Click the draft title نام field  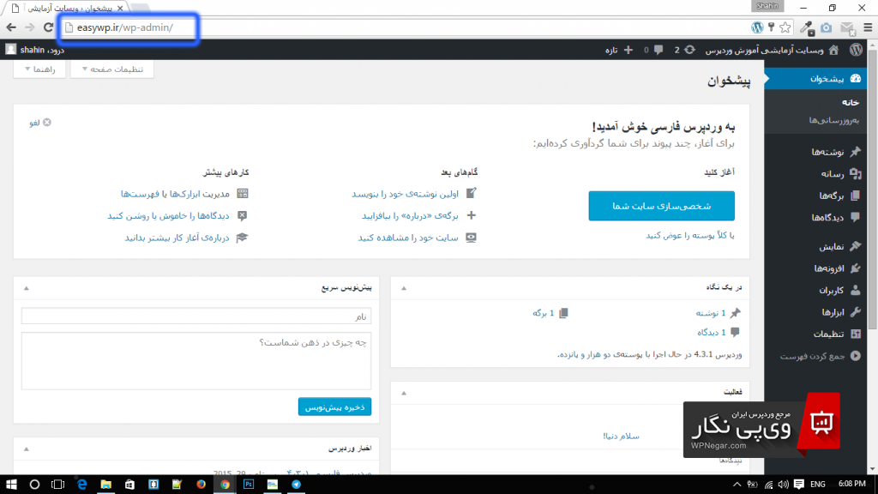[x=196, y=316]
